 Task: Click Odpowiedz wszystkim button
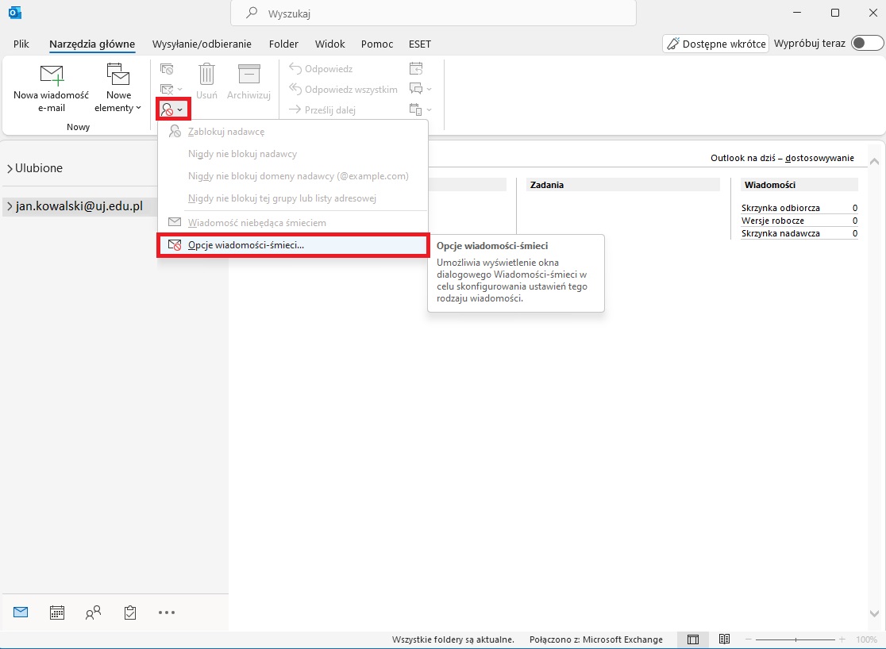pyautogui.click(x=343, y=89)
